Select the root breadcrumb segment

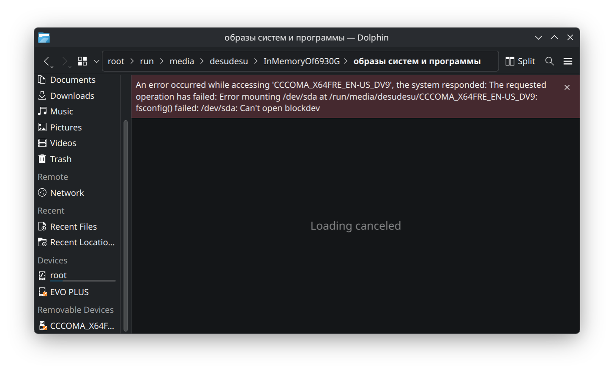116,61
